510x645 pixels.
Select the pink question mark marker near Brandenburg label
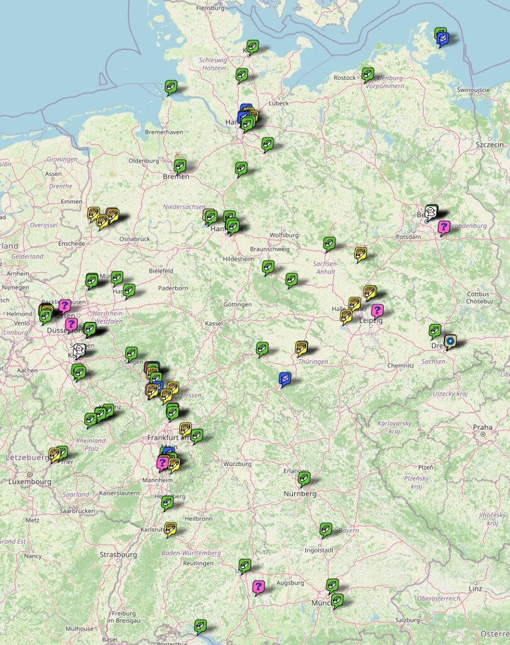coord(443,227)
